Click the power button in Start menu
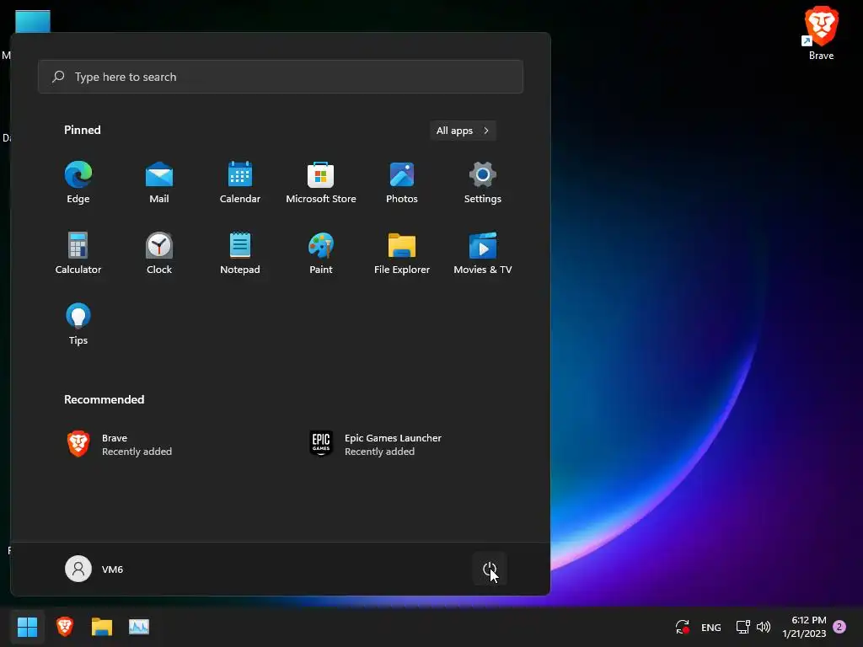This screenshot has width=863, height=647. [490, 569]
